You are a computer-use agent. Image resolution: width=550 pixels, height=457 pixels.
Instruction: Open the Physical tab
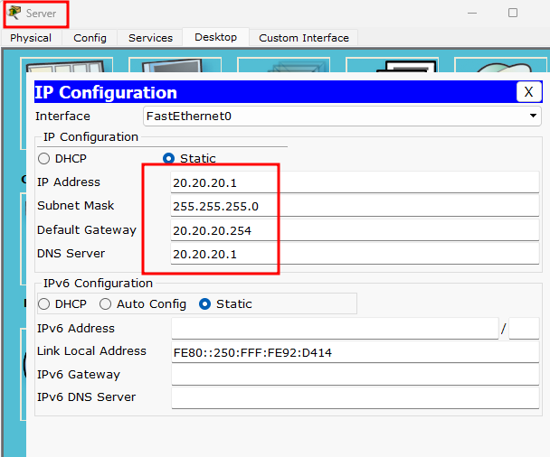[31, 38]
